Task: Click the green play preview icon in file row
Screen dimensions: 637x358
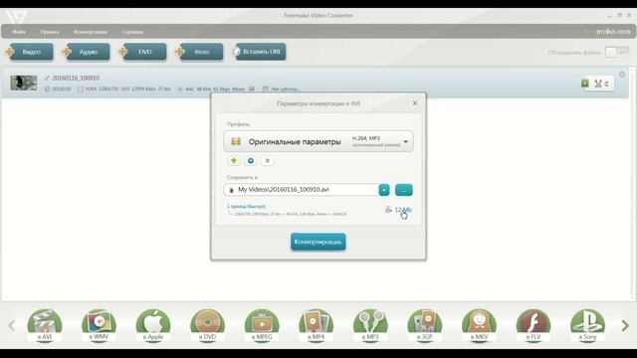Action: (585, 84)
